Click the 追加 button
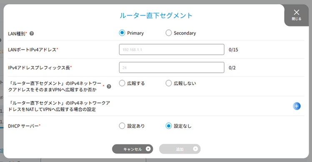 (x=180, y=149)
